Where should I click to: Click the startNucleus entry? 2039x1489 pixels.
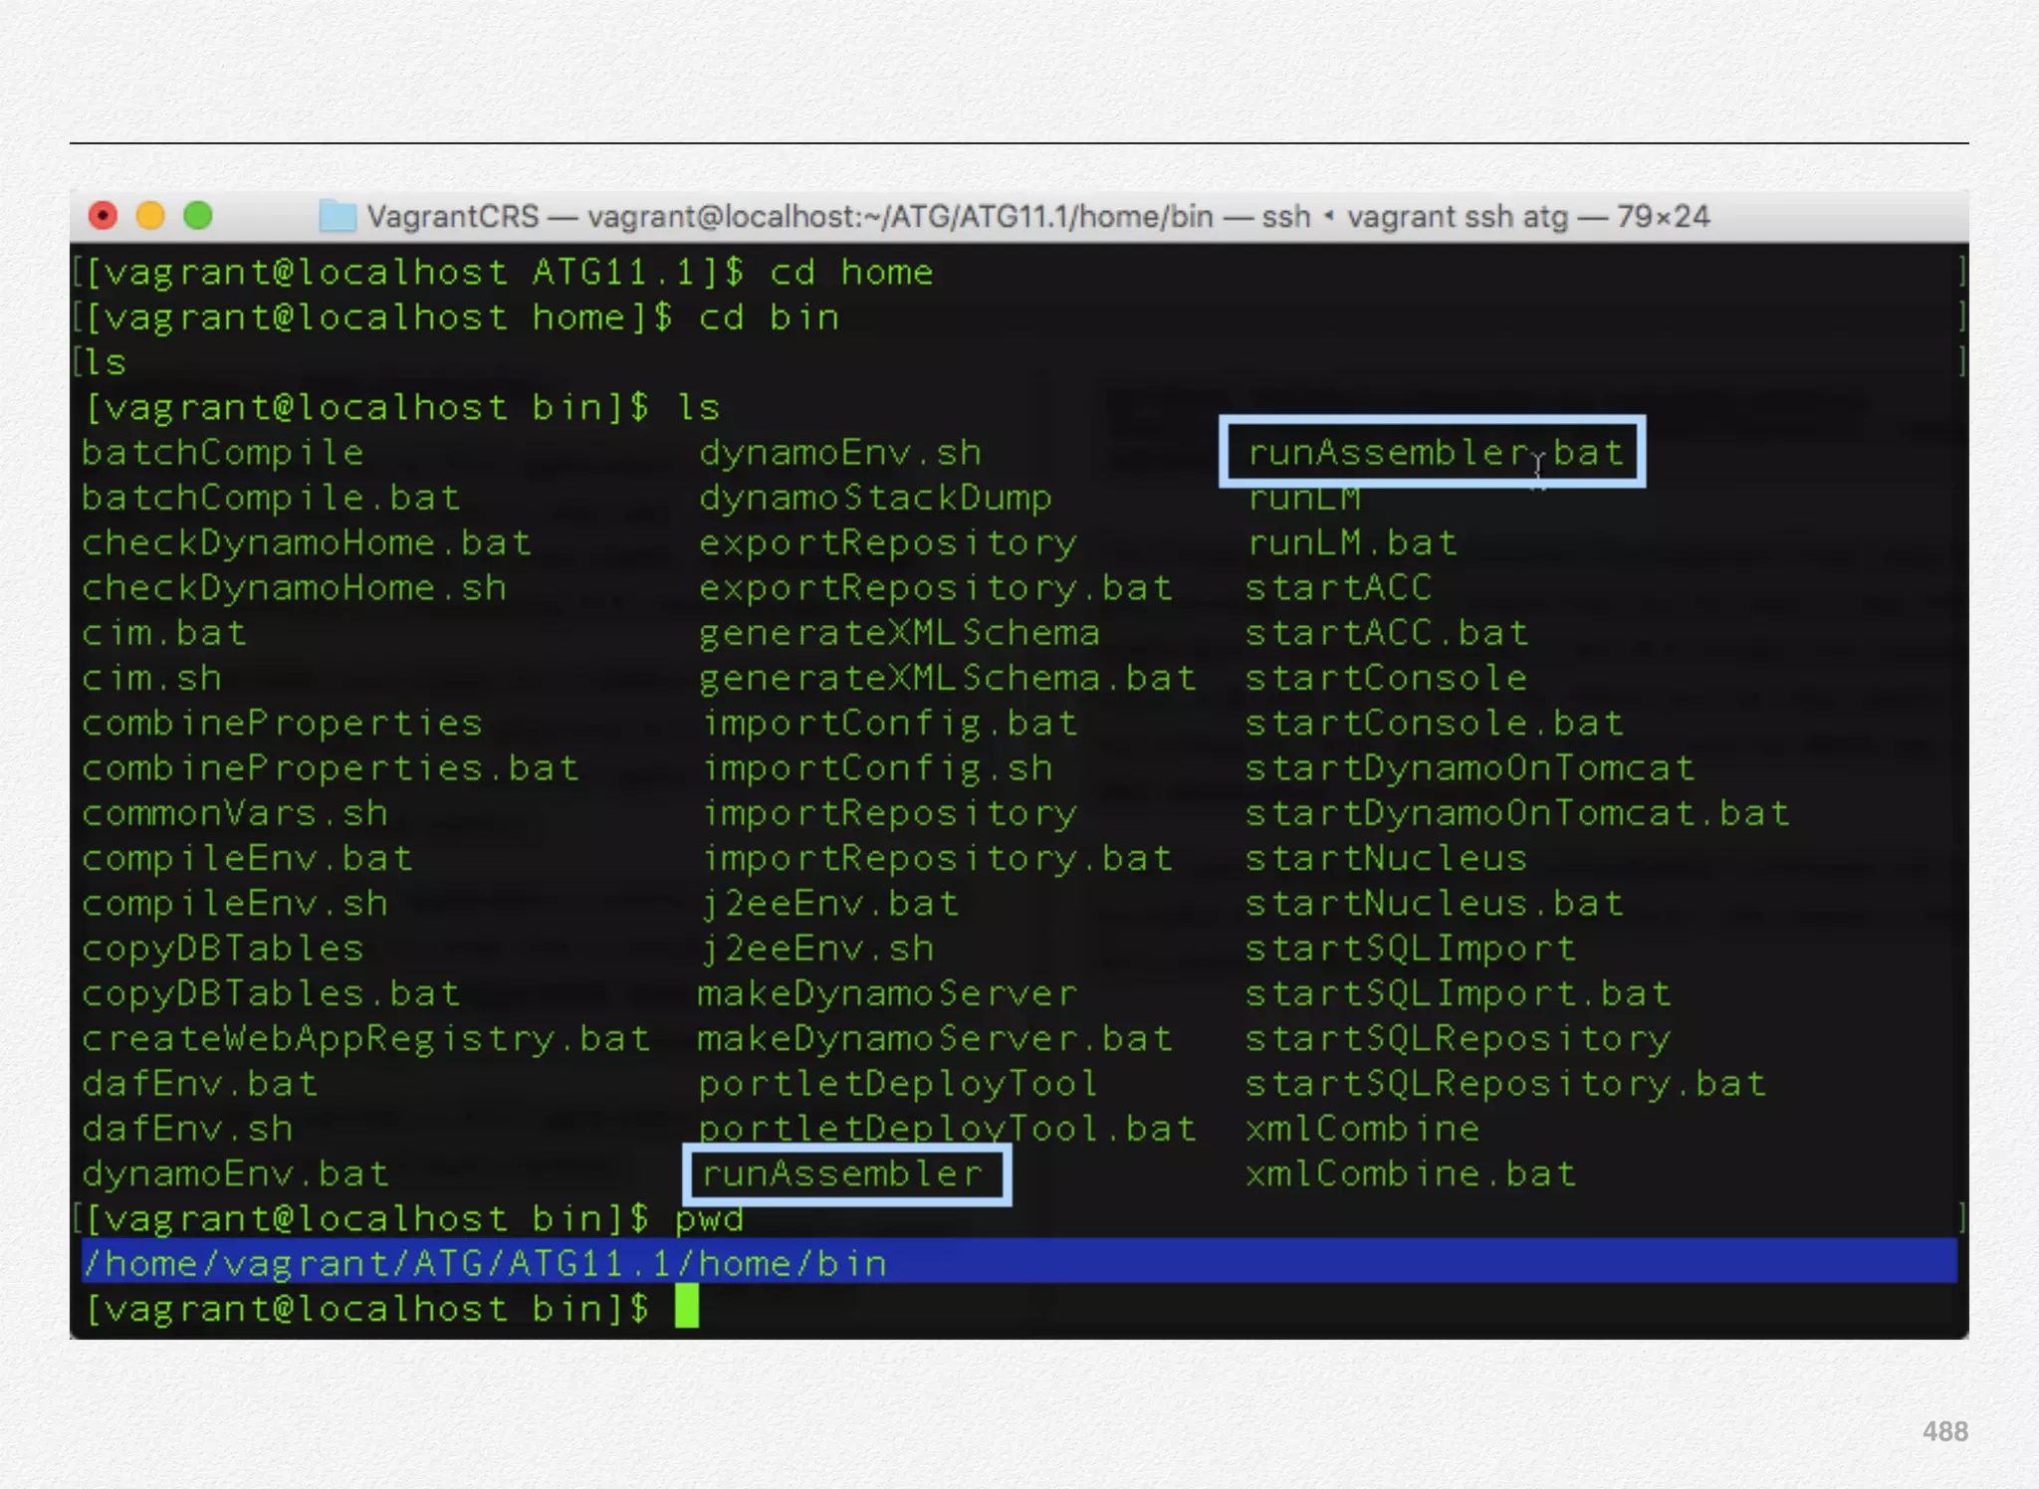(x=1385, y=859)
